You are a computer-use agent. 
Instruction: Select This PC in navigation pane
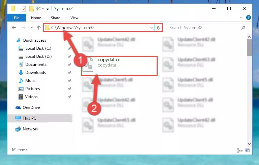pos(40,118)
